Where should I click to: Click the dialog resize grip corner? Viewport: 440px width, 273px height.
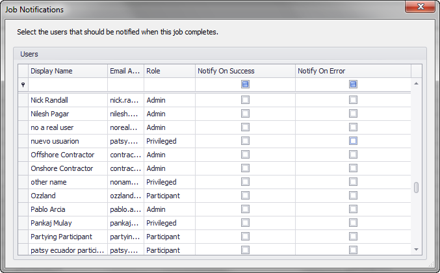(x=432, y=265)
